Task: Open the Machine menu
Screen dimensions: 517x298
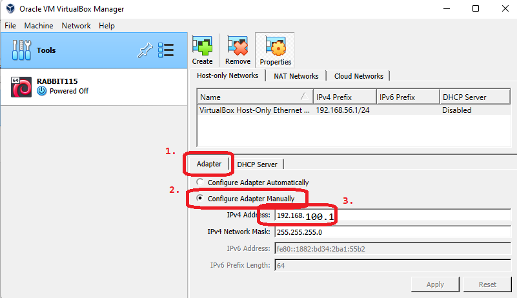Action: pyautogui.click(x=39, y=26)
